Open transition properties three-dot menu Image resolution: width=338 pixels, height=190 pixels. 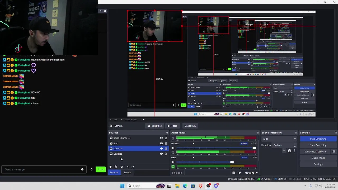294,151
